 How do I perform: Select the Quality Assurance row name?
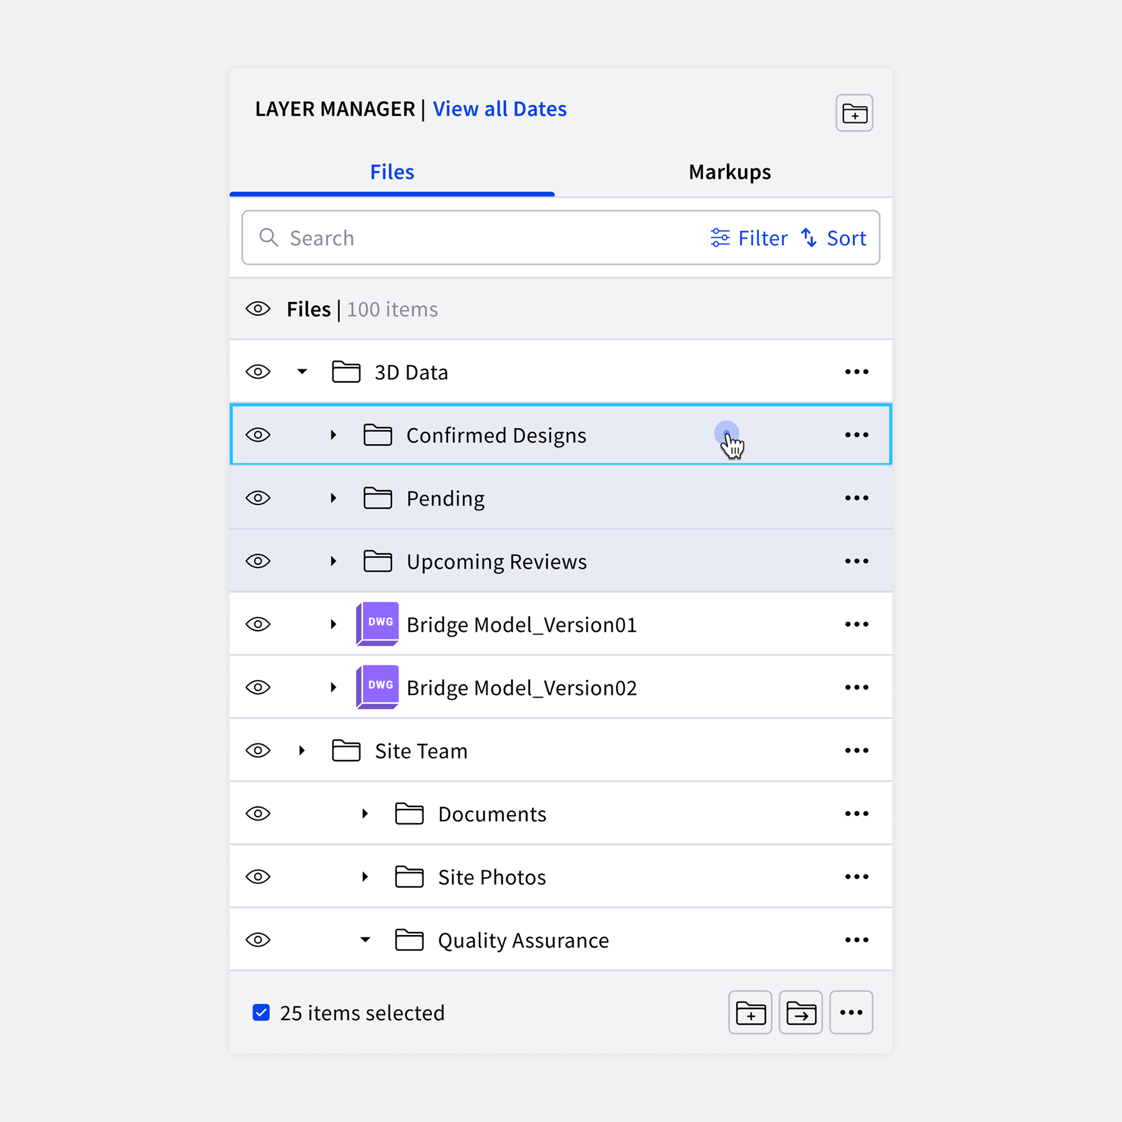pyautogui.click(x=524, y=941)
